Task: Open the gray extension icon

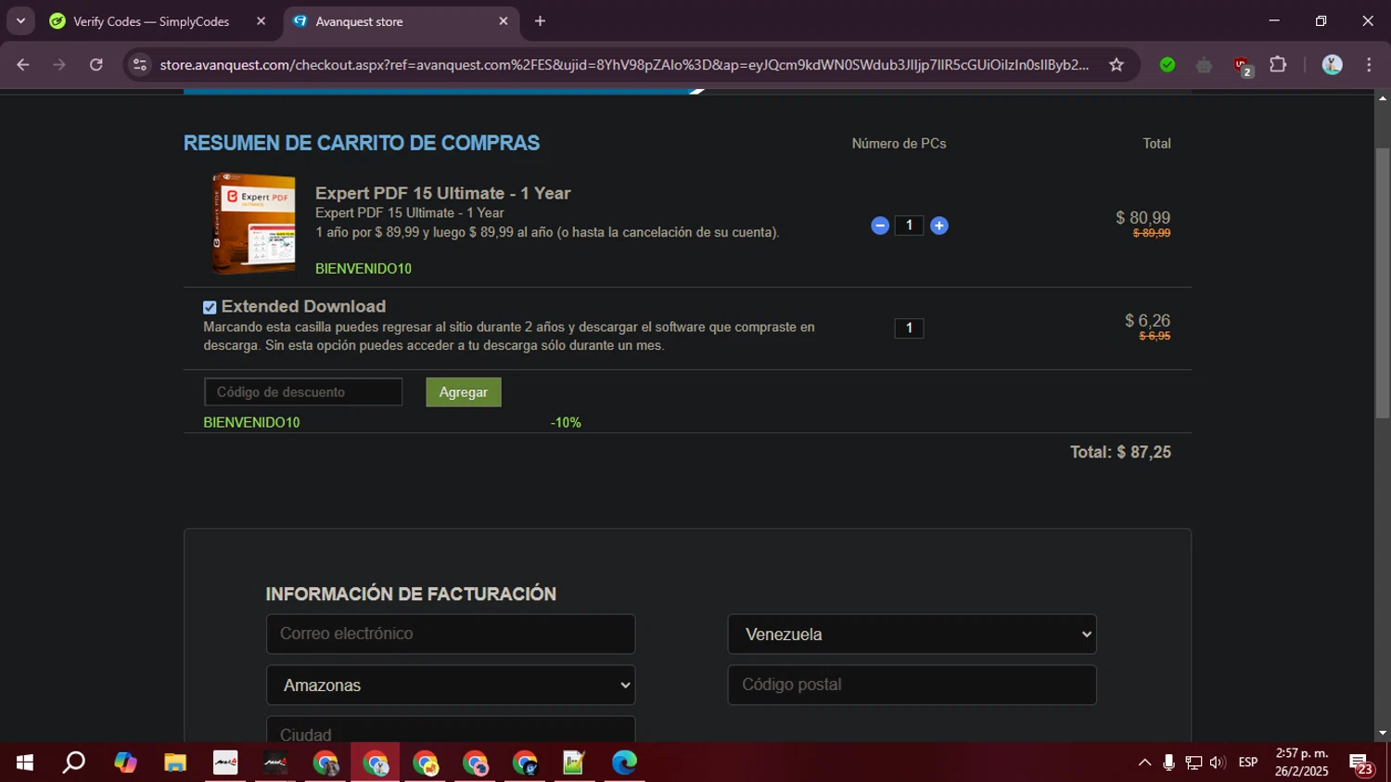Action: click(x=1204, y=65)
